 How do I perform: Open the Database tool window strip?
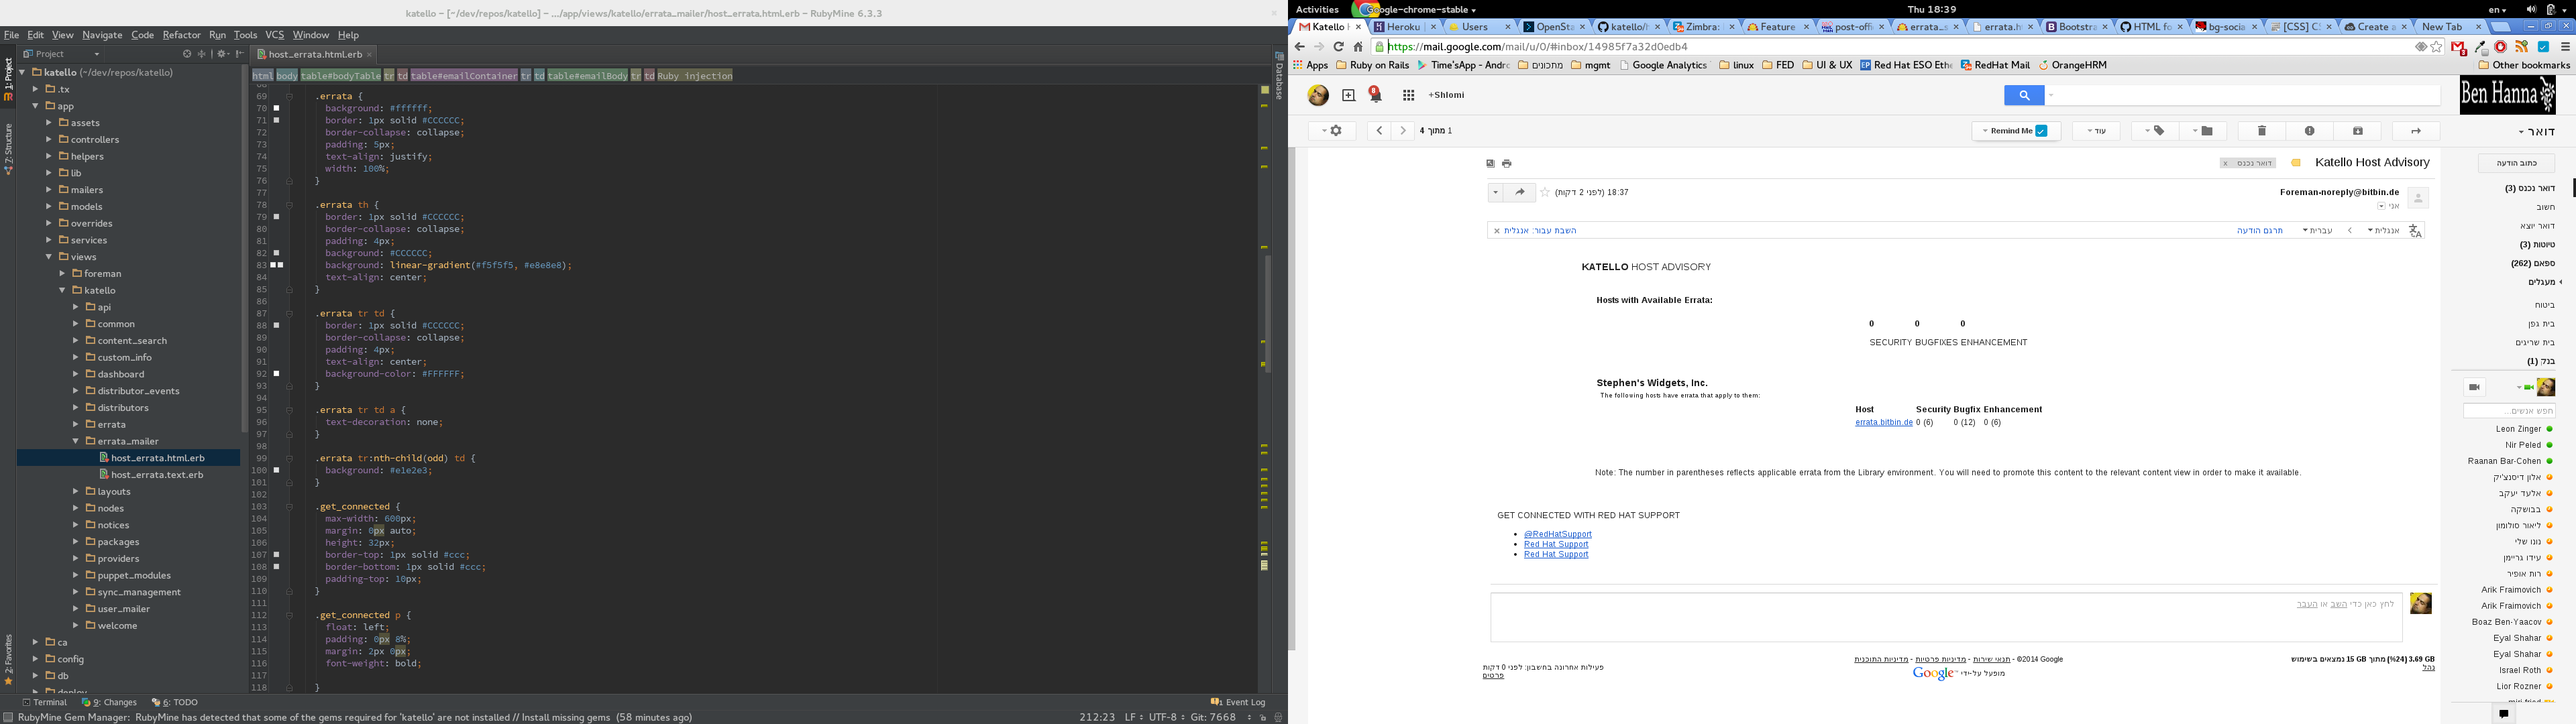pos(1279,75)
